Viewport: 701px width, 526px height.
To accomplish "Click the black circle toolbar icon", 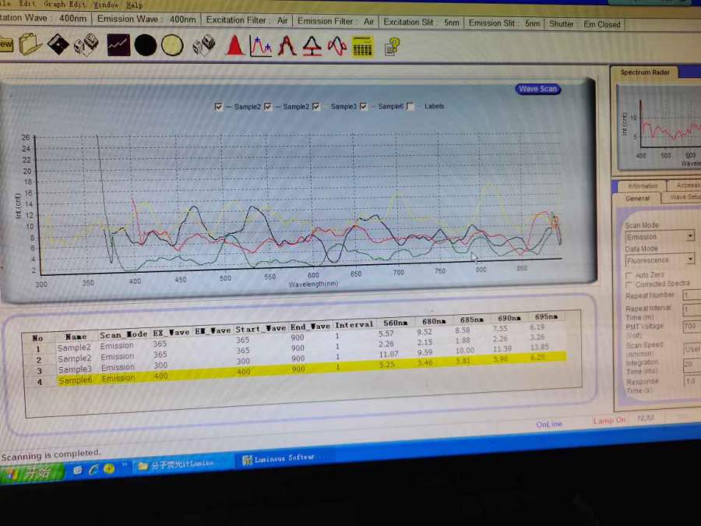I will 146,45.
